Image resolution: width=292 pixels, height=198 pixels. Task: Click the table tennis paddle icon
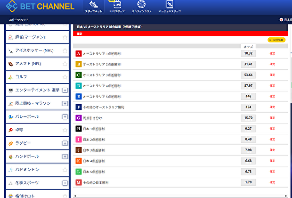(x=10, y=130)
